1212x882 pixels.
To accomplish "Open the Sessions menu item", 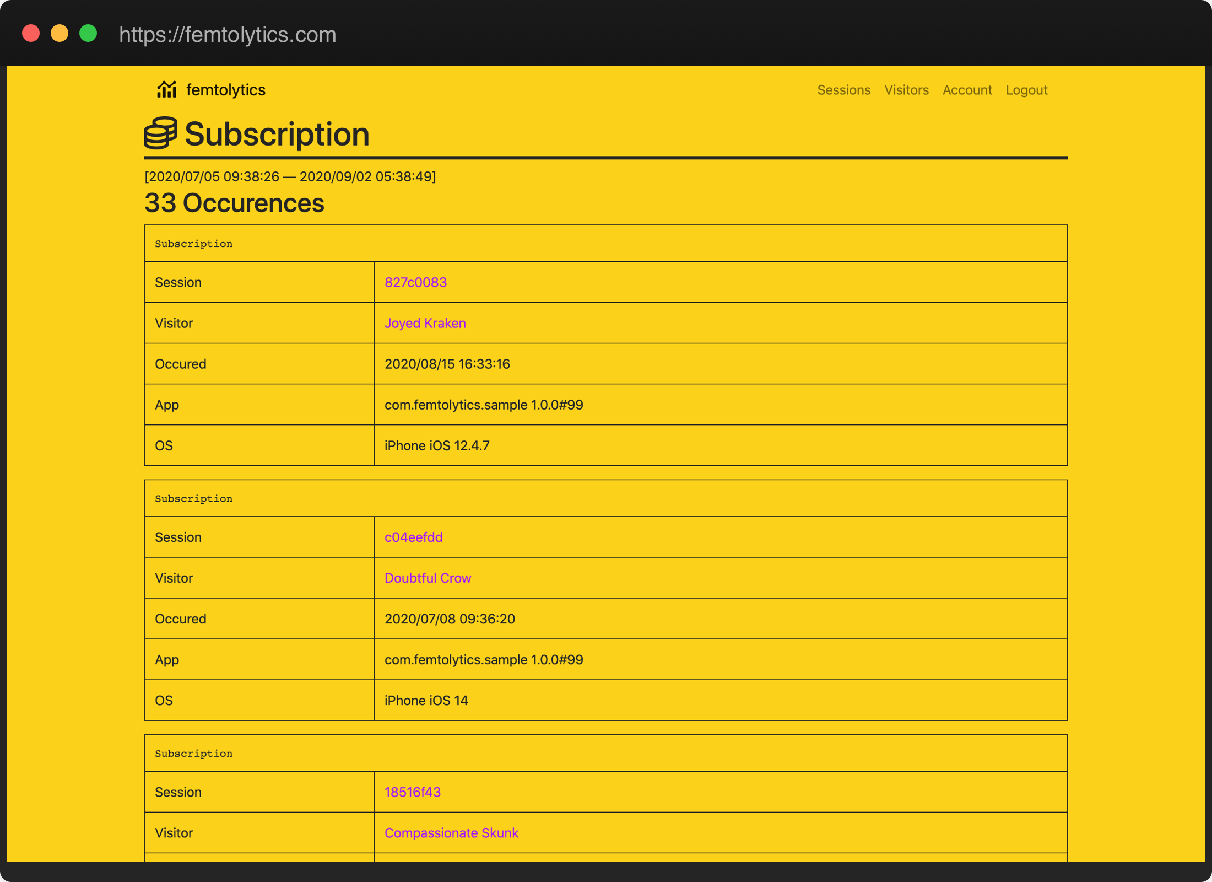I will pyautogui.click(x=843, y=90).
